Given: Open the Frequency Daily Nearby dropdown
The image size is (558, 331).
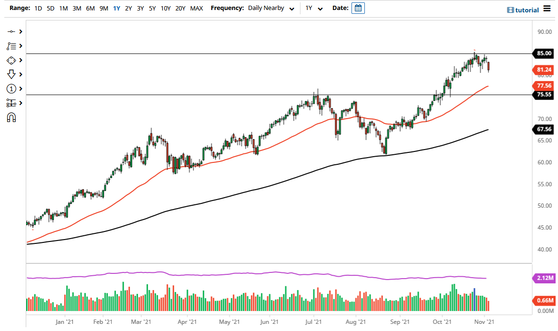Looking at the screenshot, I should (x=271, y=8).
